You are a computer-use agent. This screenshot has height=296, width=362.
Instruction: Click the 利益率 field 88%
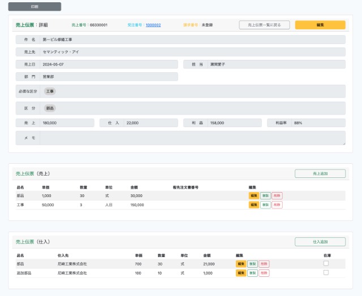(318, 123)
